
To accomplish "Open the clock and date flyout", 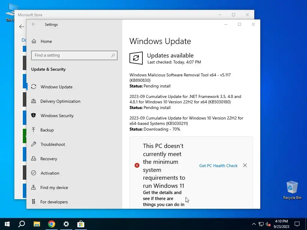I will pyautogui.click(x=281, y=224).
